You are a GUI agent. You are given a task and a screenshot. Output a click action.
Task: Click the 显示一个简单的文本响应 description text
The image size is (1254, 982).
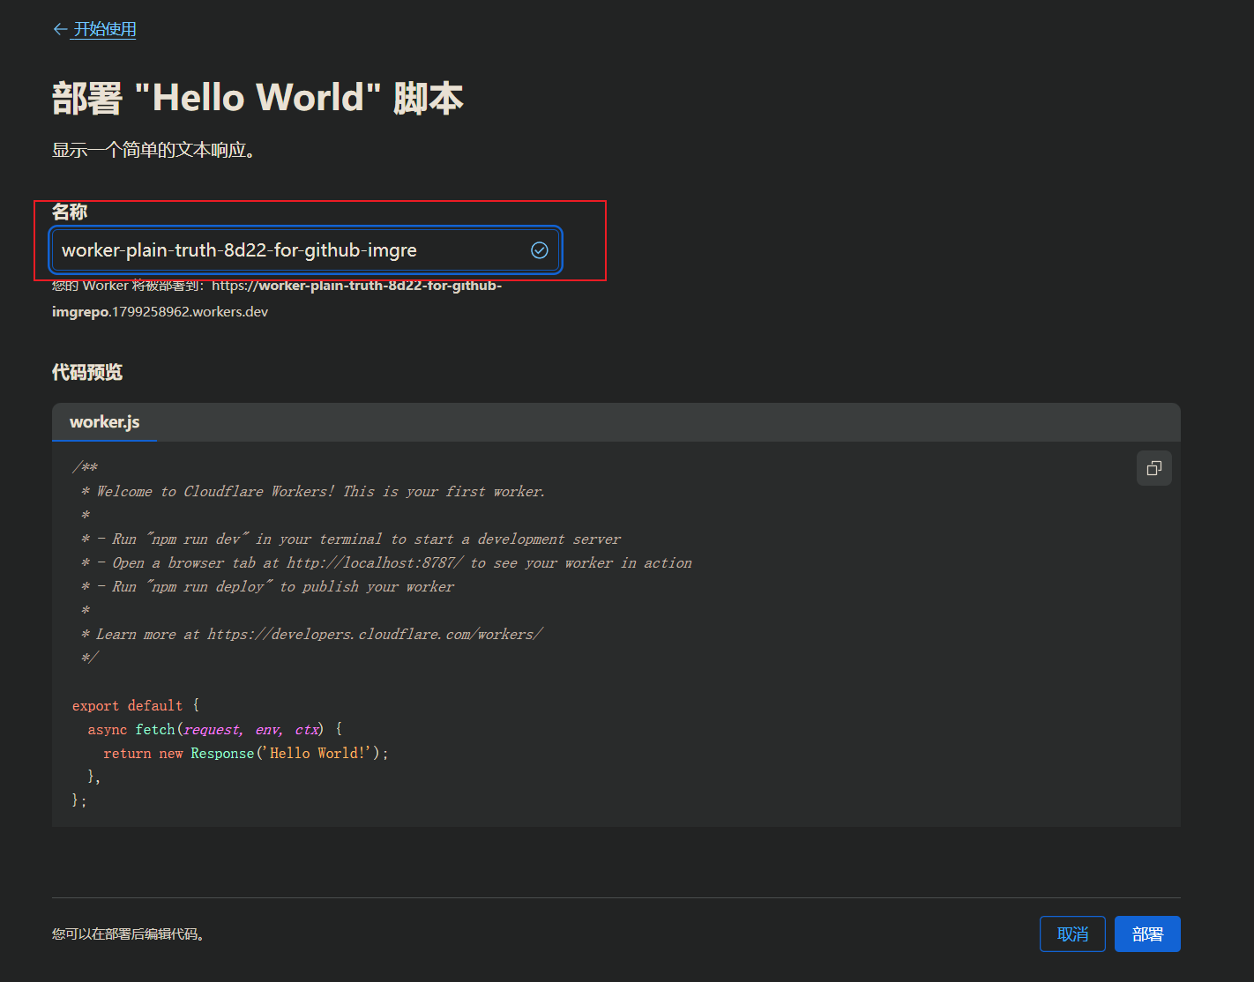pos(154,150)
